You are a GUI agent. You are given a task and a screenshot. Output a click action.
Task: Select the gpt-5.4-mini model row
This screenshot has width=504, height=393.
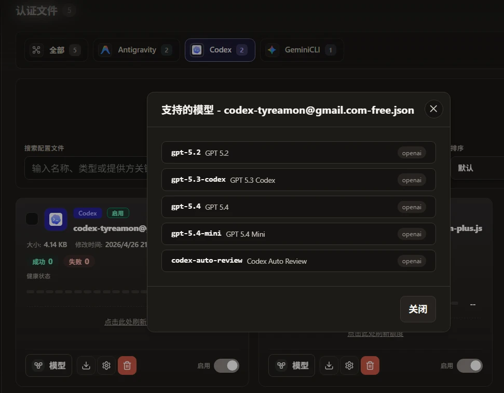(298, 234)
